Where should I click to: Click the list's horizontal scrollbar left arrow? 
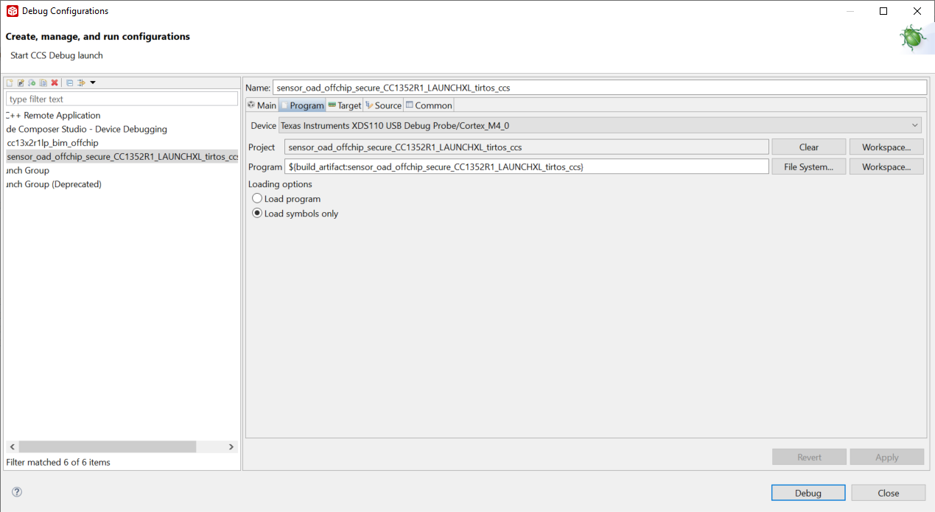(x=12, y=446)
